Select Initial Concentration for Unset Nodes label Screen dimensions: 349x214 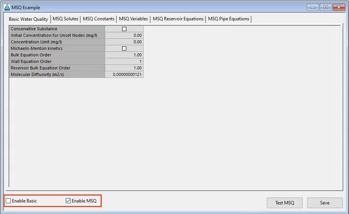point(57,35)
